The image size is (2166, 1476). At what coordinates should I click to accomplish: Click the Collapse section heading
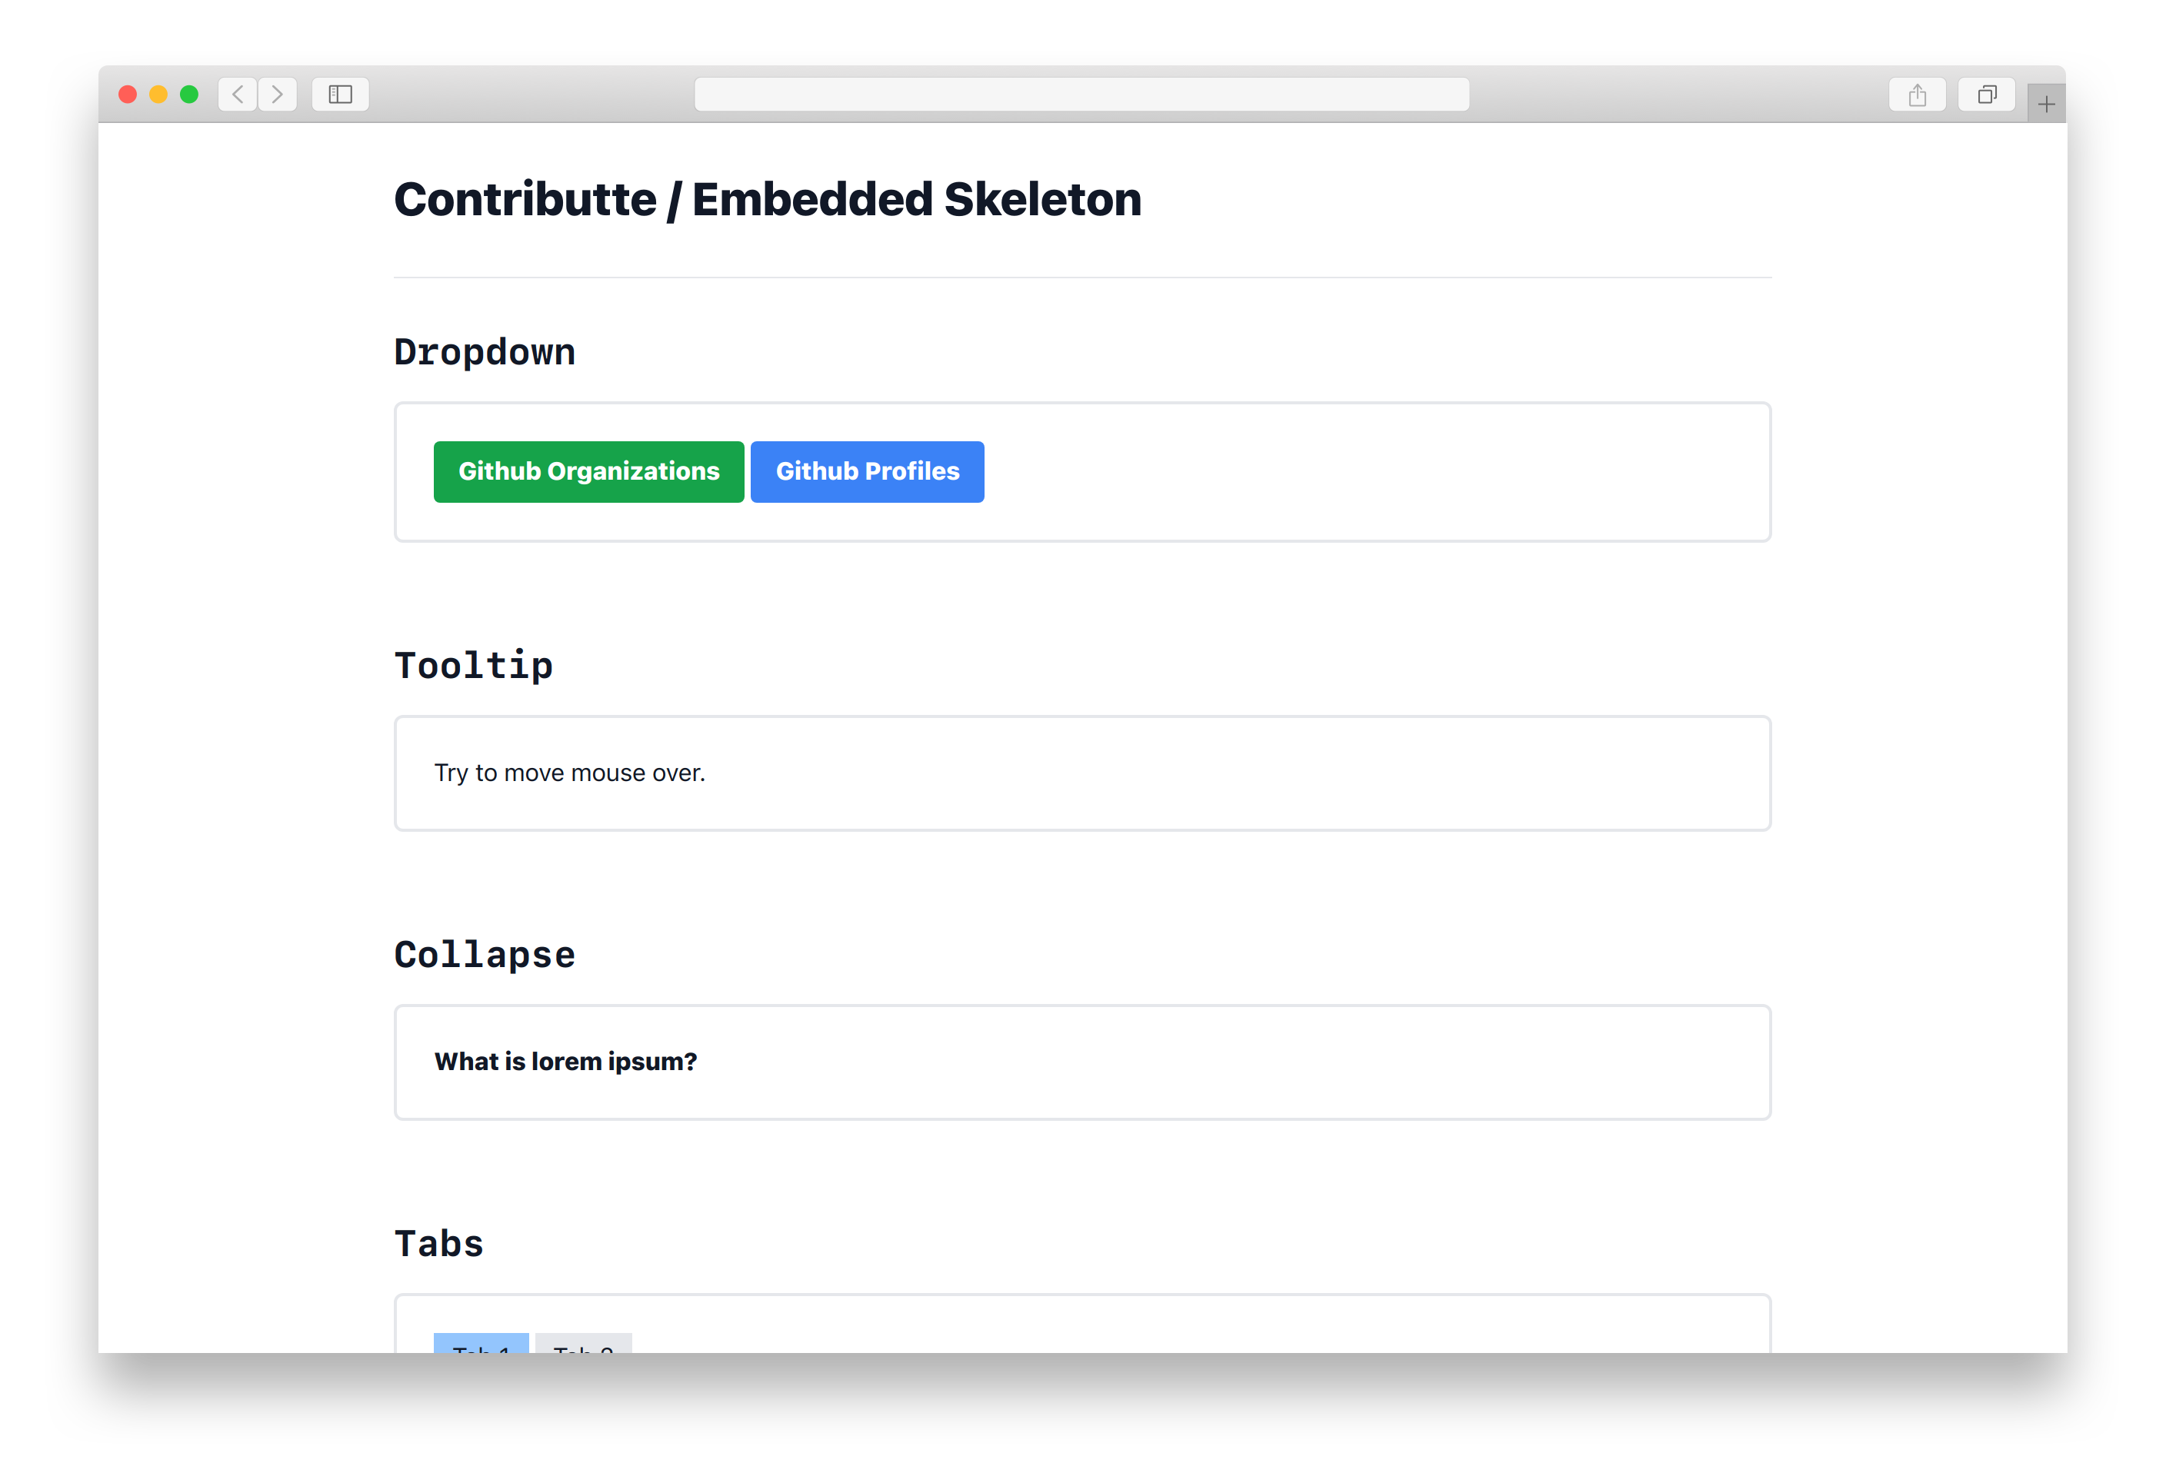(x=485, y=955)
